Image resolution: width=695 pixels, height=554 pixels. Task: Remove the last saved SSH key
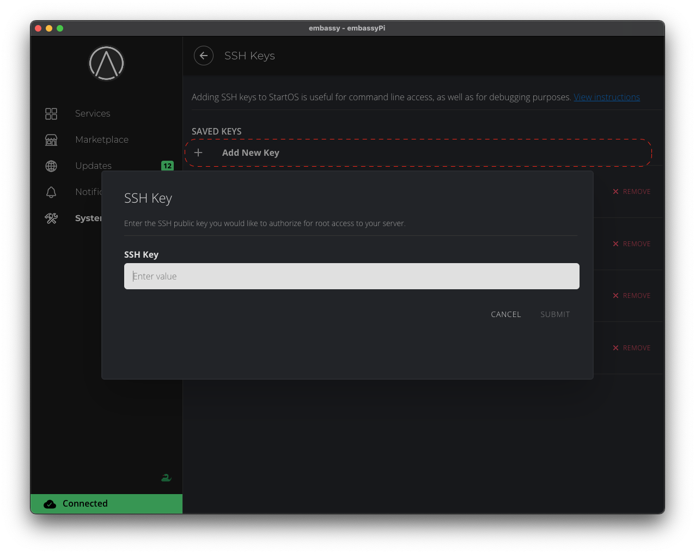tap(631, 348)
